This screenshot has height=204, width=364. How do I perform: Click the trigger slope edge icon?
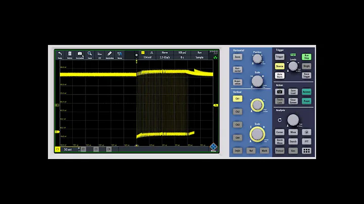click(x=152, y=53)
